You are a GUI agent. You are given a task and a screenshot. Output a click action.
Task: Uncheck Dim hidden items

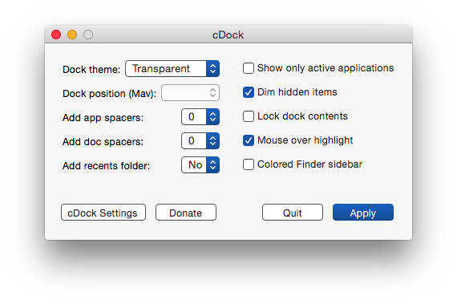(x=249, y=92)
